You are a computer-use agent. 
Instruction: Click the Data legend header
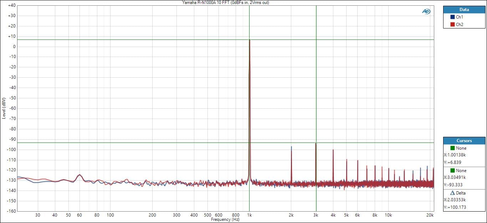tap(464, 10)
